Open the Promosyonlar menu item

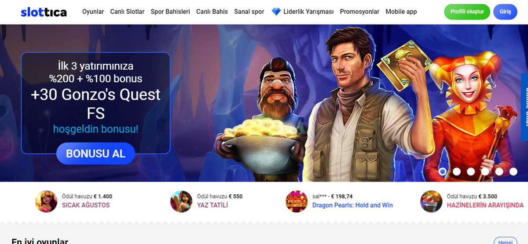click(359, 12)
